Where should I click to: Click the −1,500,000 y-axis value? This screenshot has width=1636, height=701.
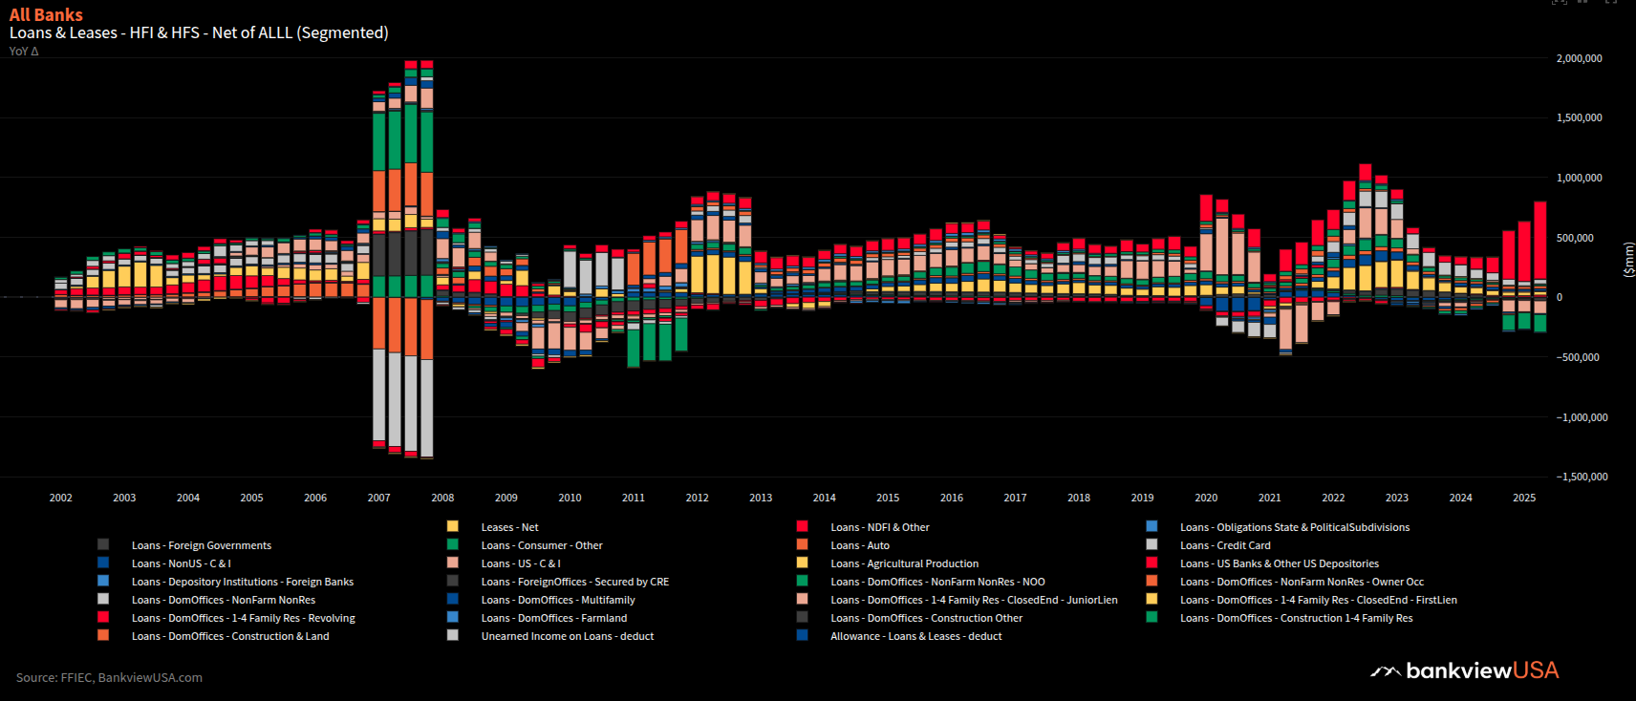(1582, 477)
